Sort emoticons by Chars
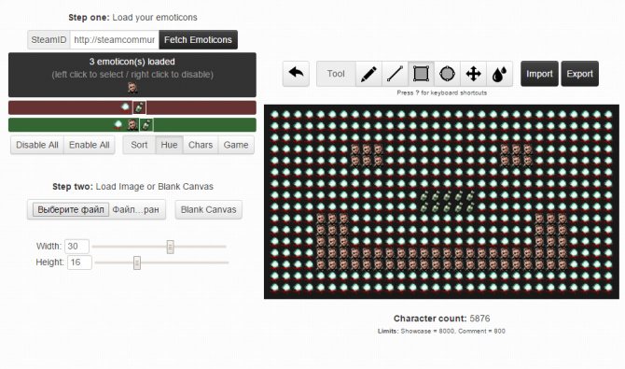The width and height of the screenshot is (625, 369). click(201, 145)
